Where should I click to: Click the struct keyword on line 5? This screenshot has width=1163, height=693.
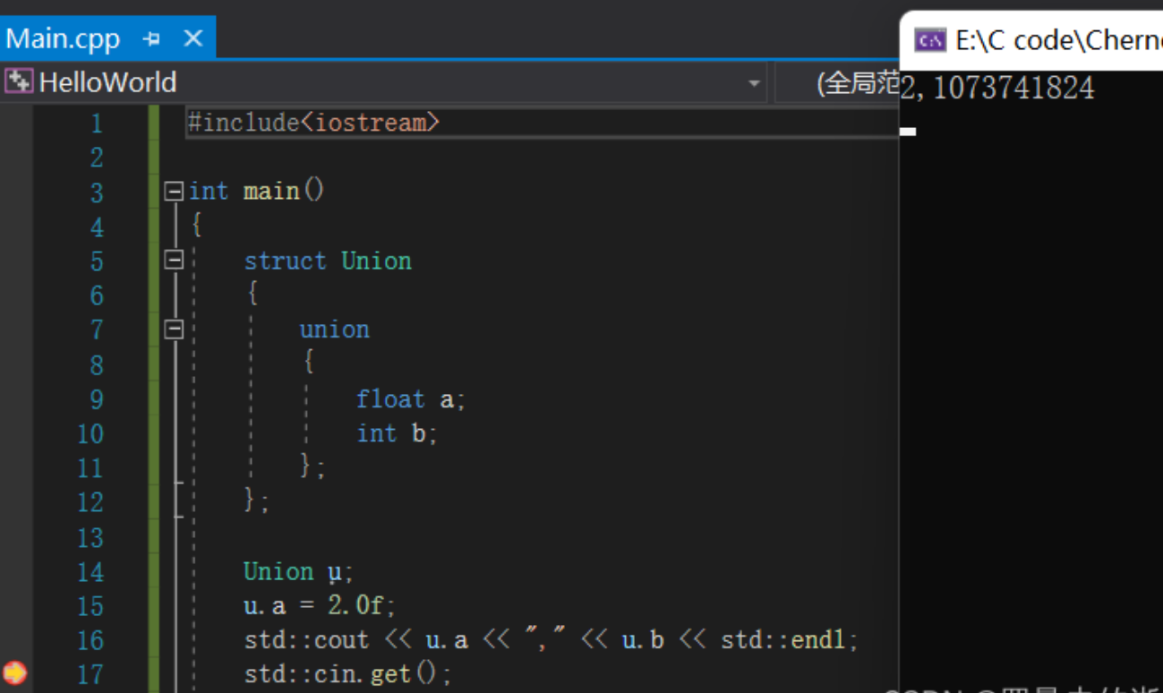(x=285, y=261)
